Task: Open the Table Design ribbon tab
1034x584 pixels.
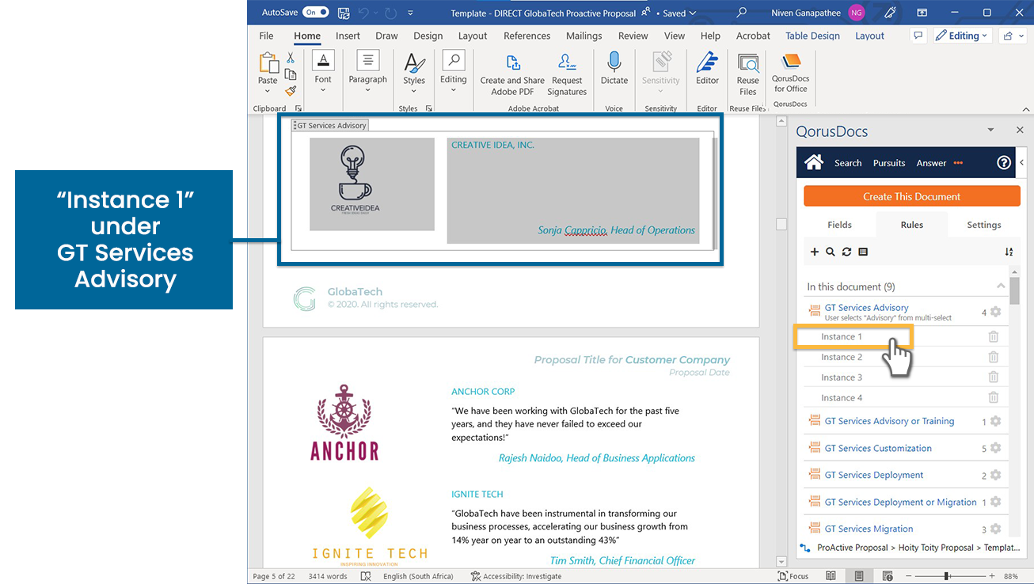Action: pos(812,36)
